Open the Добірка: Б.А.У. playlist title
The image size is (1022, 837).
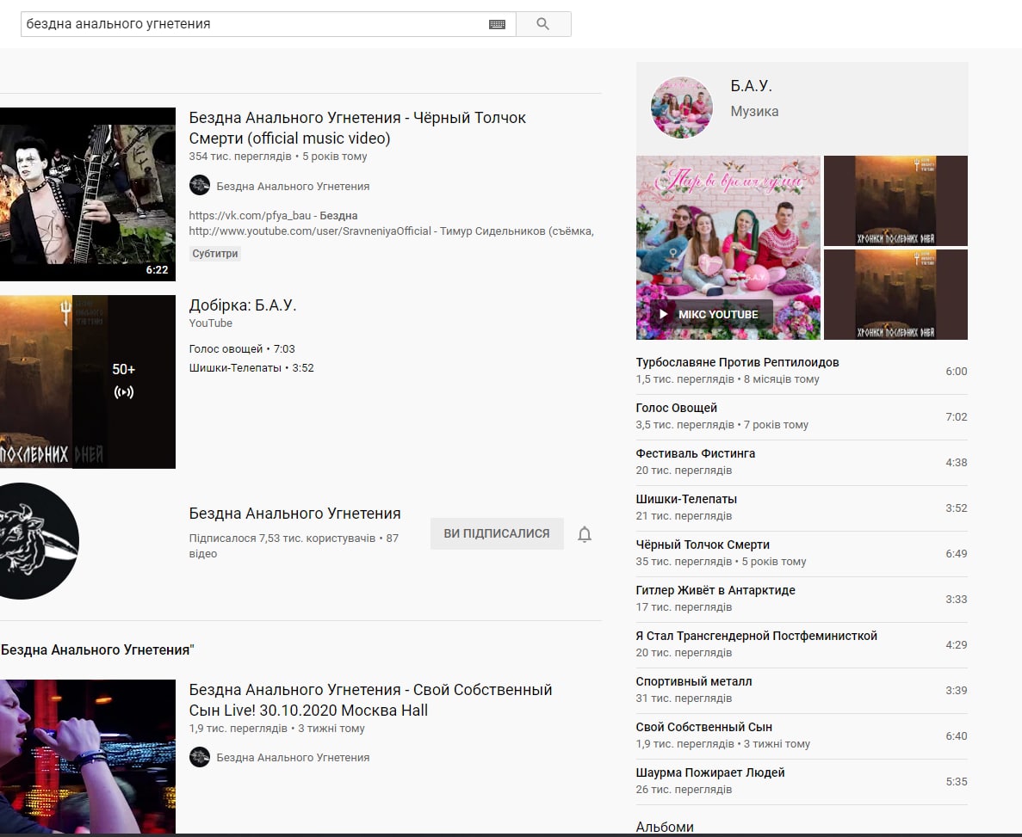pos(243,305)
